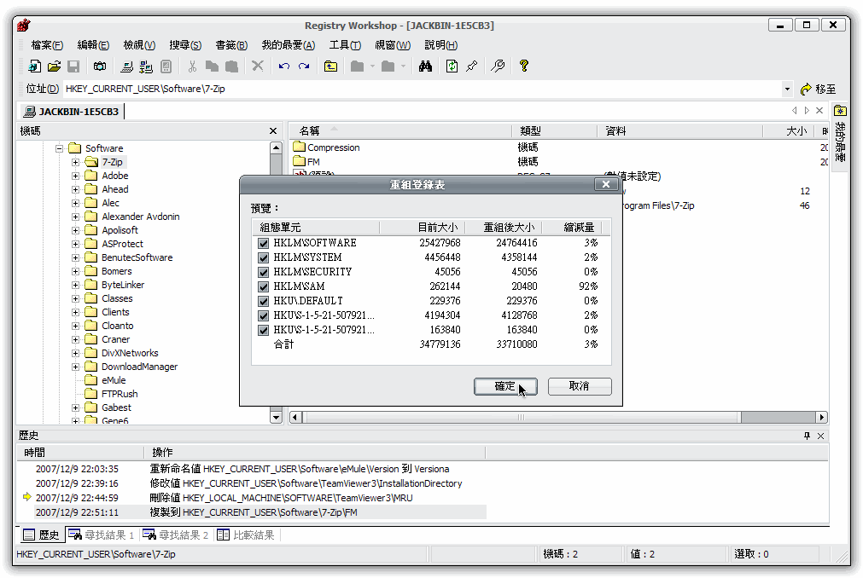
Task: Click the Redo arrow icon
Action: coord(302,66)
